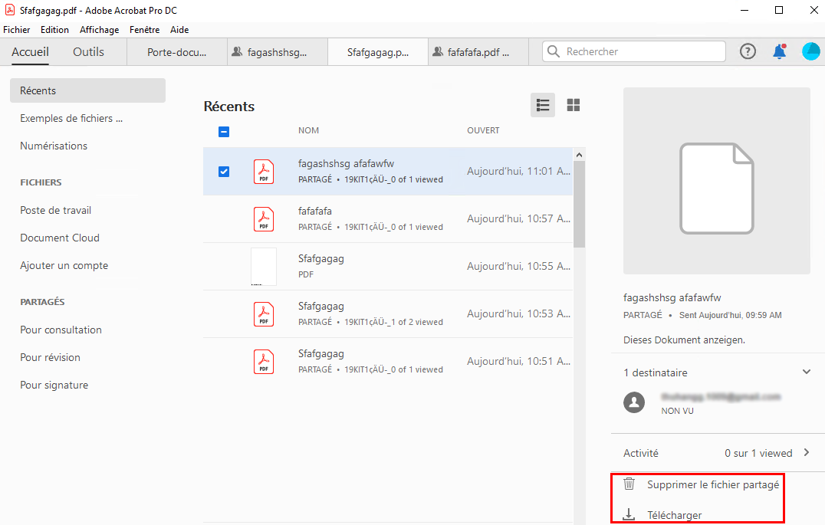Viewport: 825px width, 525px height.
Task: Click the document preview thumbnail
Action: click(x=717, y=180)
